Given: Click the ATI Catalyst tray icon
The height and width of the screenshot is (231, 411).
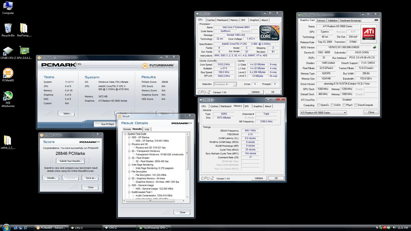Looking at the screenshot, I should 385,228.
